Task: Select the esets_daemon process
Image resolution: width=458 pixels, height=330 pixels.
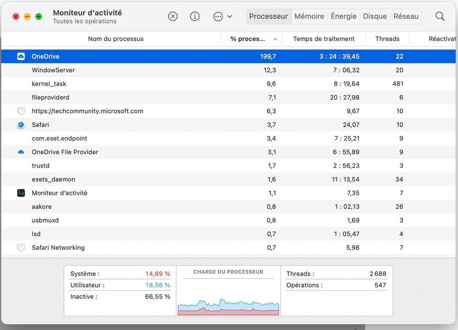Action: [x=54, y=179]
